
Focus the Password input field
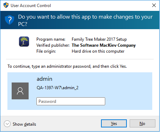pos(71,101)
